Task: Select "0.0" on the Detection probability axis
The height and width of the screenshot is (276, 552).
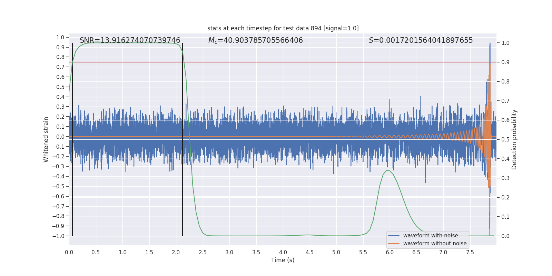Action: point(505,236)
